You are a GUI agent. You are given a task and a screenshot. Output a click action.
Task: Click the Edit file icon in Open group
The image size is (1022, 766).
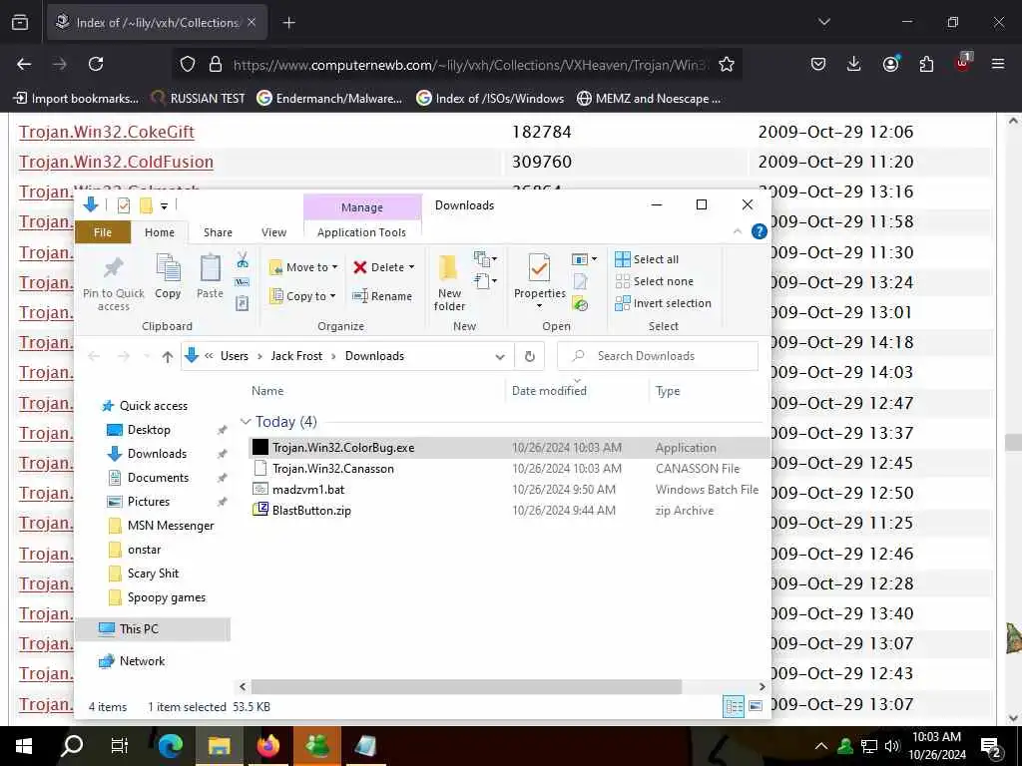pos(580,281)
